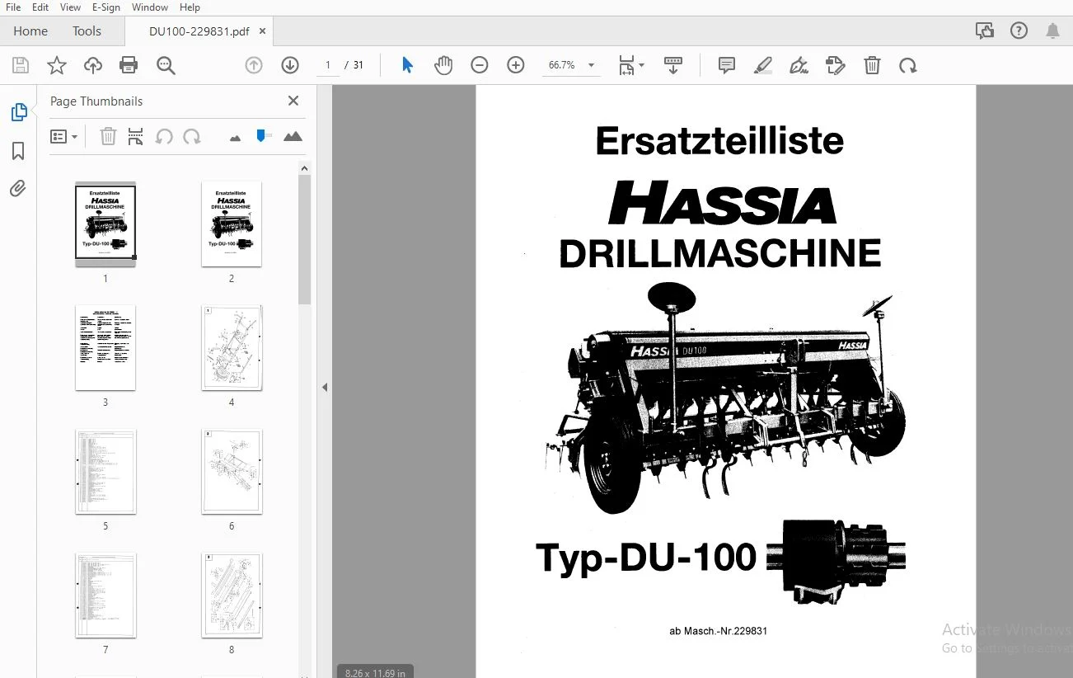Open Page Thumbnails pane in sidebar
The width and height of the screenshot is (1073, 678).
coord(18,112)
